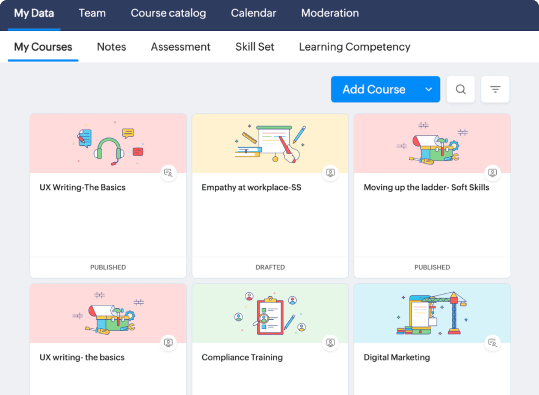Click the Digital Marketing course type icon
The width and height of the screenshot is (539, 395).
click(493, 343)
